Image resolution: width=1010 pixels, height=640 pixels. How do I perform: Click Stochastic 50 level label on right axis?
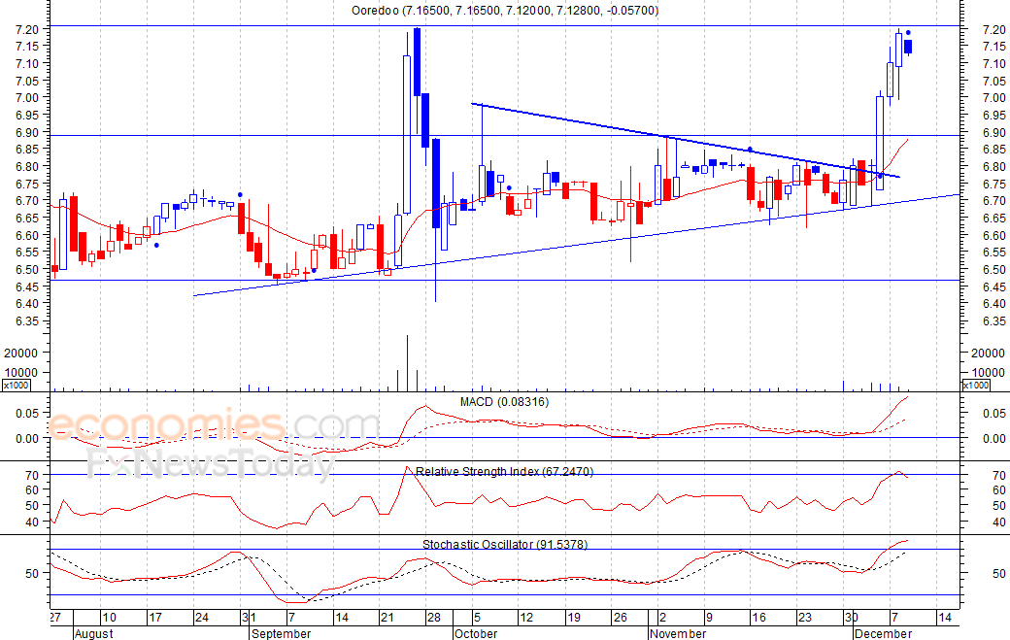pyautogui.click(x=999, y=572)
